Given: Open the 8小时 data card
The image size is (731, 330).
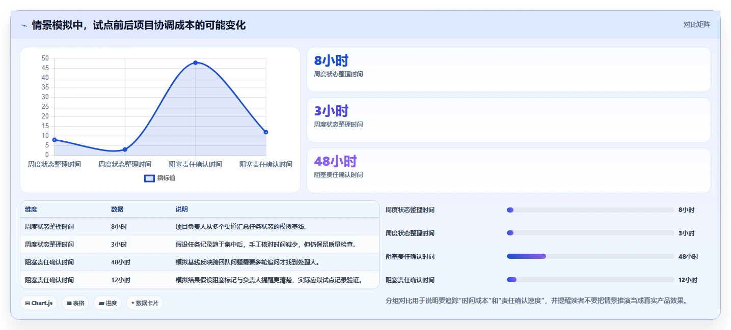Looking at the screenshot, I should click(x=508, y=70).
